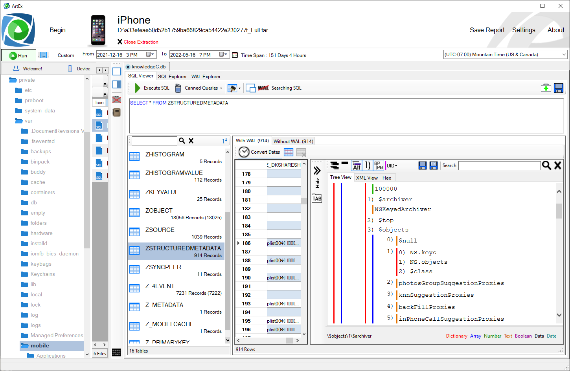Toggle the BP PB button

pyautogui.click(x=378, y=165)
